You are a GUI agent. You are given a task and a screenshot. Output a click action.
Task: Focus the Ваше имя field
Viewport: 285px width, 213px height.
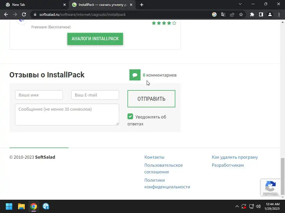tap(39, 95)
